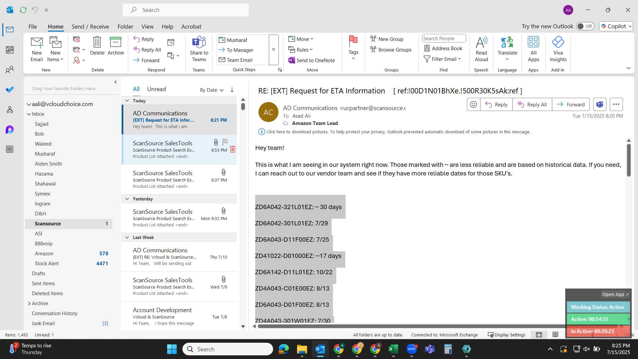The image size is (638, 359).
Task: Show Unread messages filter tab
Action: coord(156,89)
